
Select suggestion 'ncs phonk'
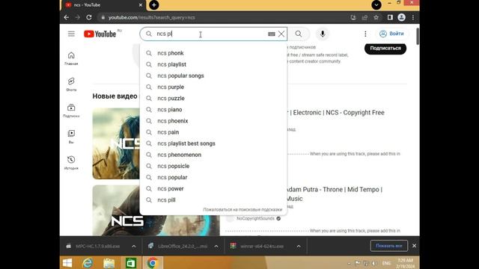(x=213, y=53)
